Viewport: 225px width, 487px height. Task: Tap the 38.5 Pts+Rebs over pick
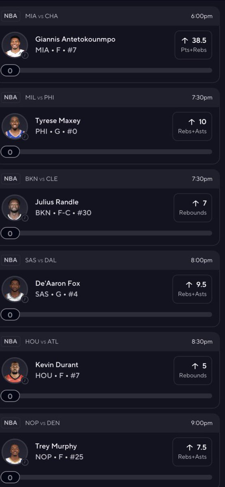click(193, 45)
